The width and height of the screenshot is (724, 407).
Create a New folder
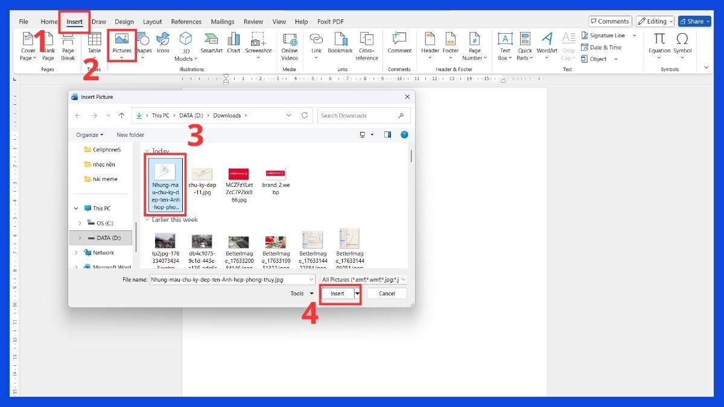click(130, 134)
